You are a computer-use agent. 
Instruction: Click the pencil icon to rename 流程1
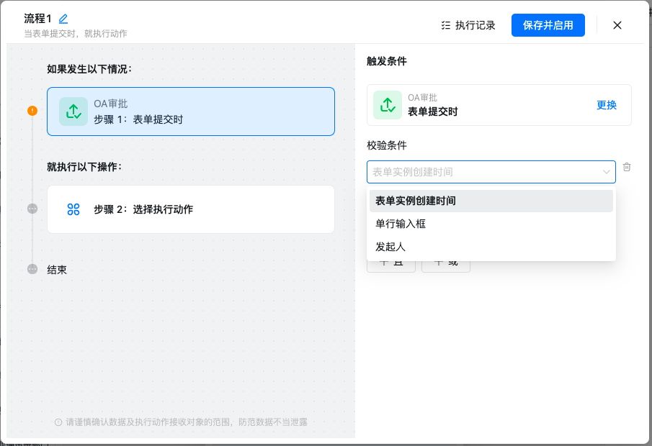click(63, 19)
